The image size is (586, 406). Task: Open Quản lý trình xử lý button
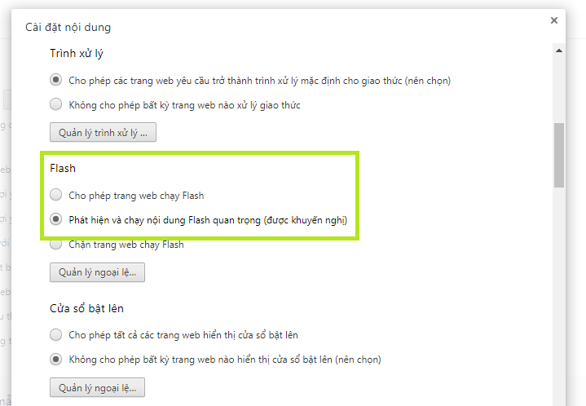coord(103,132)
